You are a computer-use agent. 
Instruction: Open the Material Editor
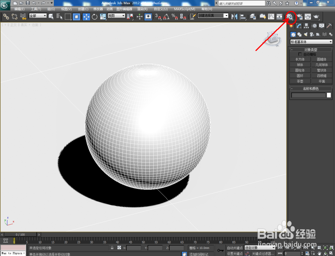pos(290,17)
